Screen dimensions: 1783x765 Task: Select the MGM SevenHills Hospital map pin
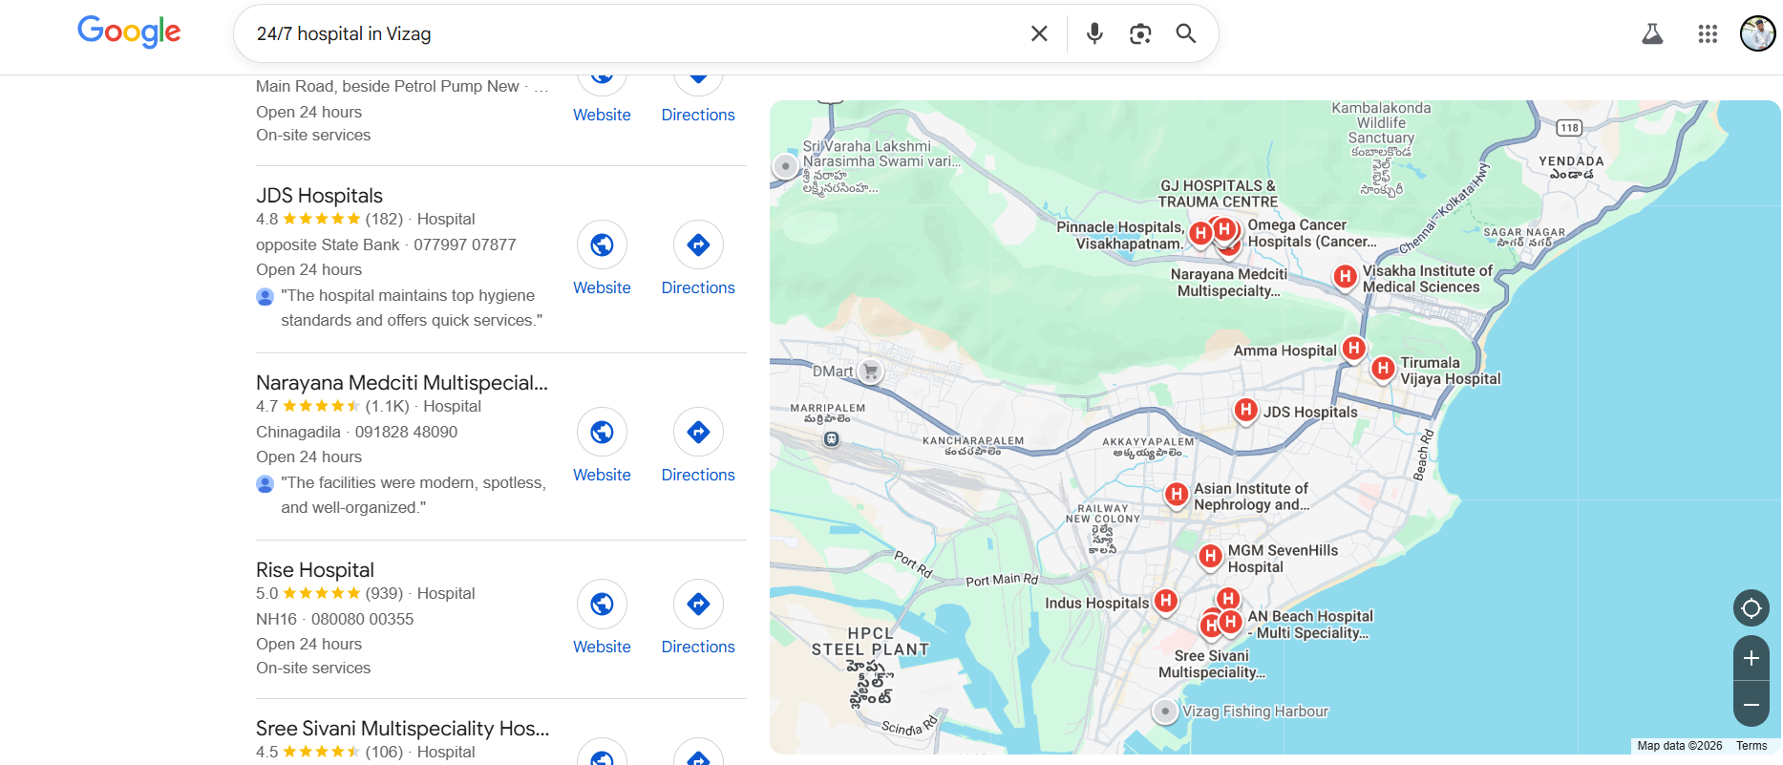[1210, 556]
